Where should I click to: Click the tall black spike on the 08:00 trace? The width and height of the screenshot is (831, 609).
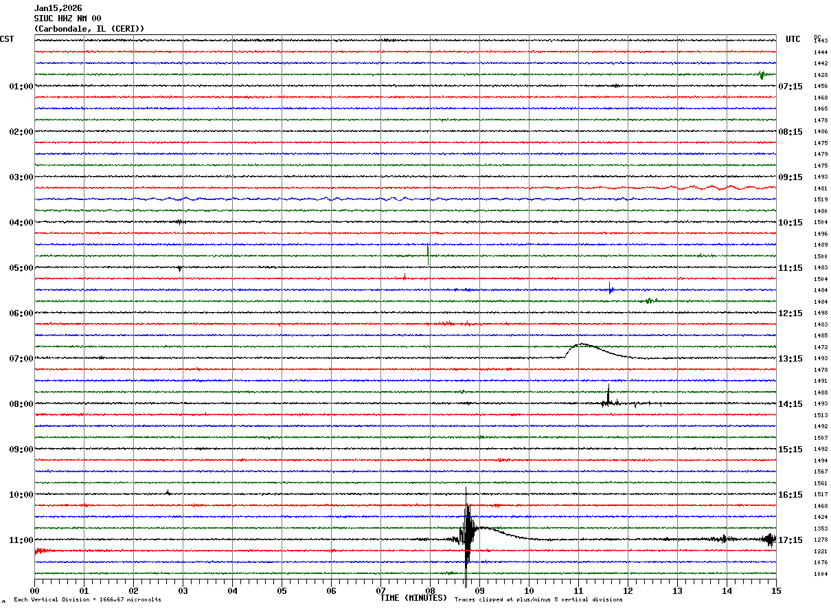point(608,396)
